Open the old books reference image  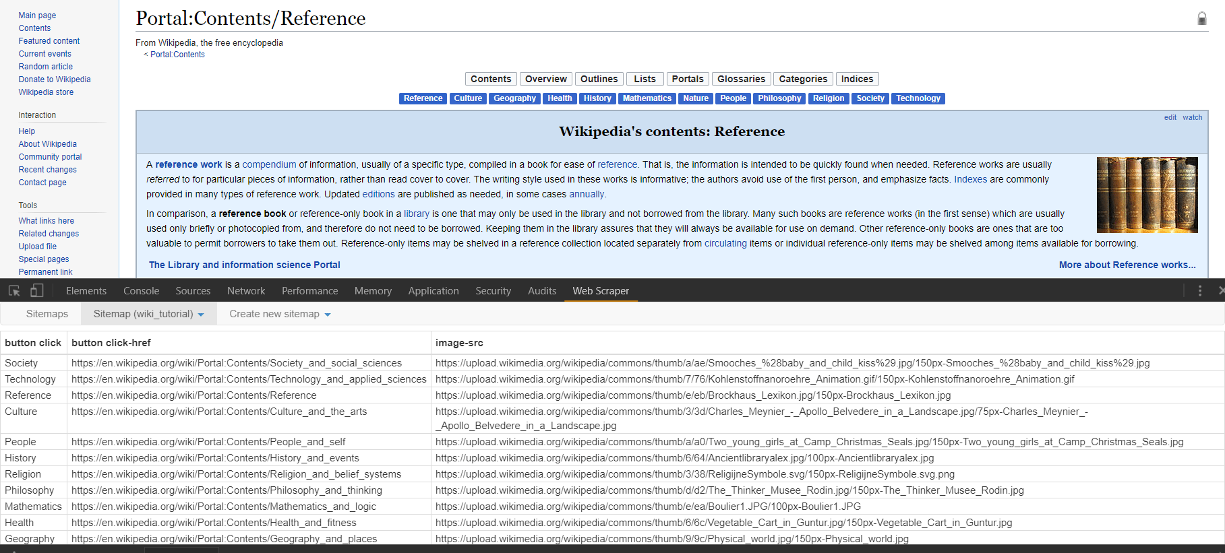(1147, 195)
